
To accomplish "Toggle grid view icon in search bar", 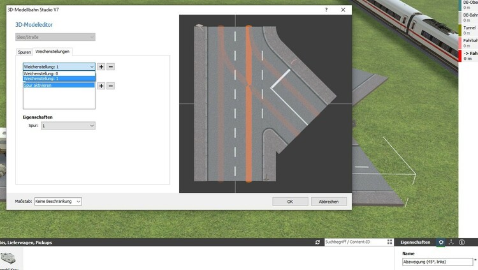I will (x=390, y=242).
